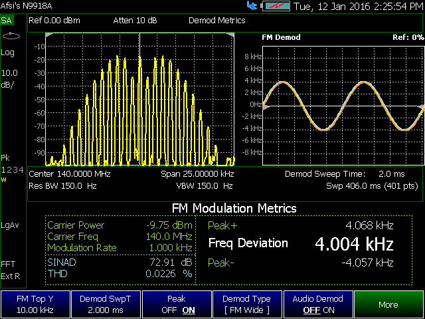Click the FFT sweep type label
The image size is (425, 319).
(8, 265)
